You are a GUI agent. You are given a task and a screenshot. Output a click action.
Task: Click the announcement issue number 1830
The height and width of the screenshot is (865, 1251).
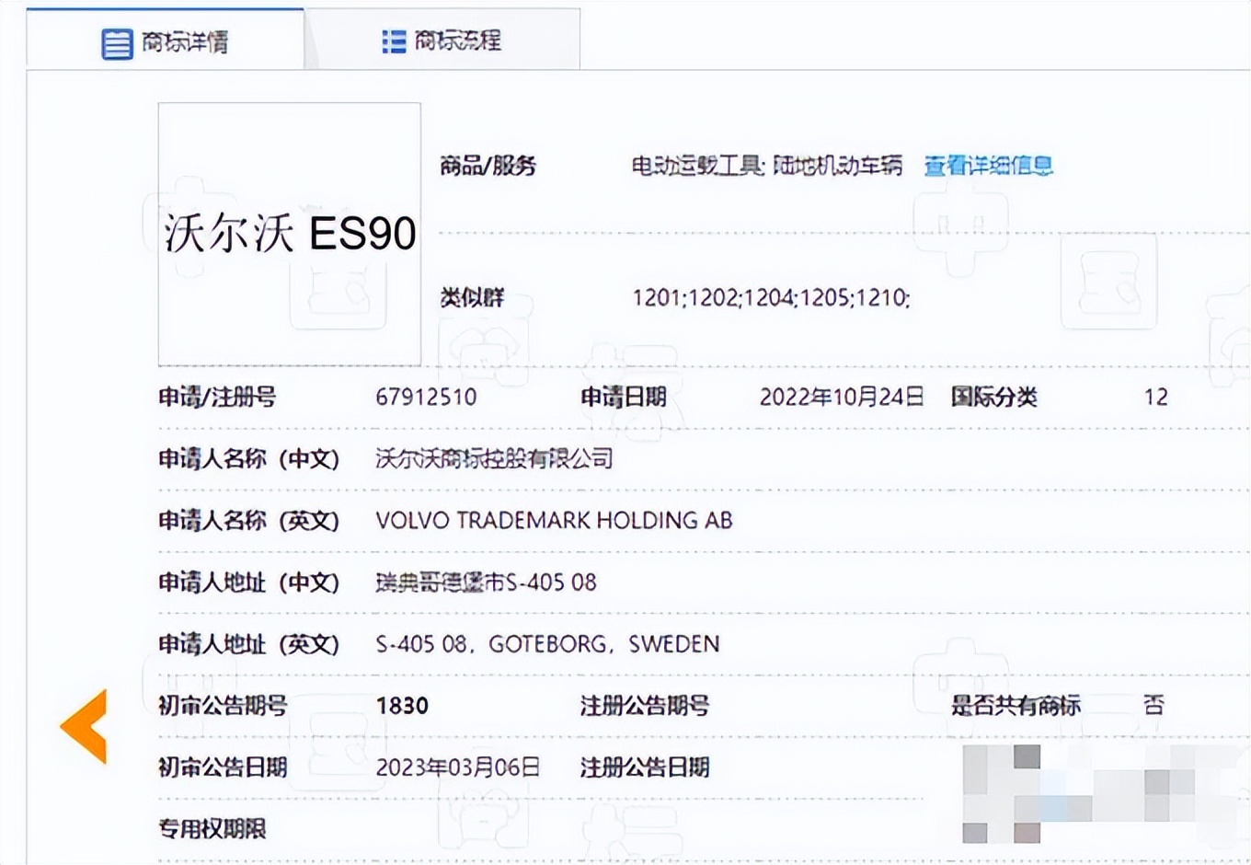pos(402,706)
